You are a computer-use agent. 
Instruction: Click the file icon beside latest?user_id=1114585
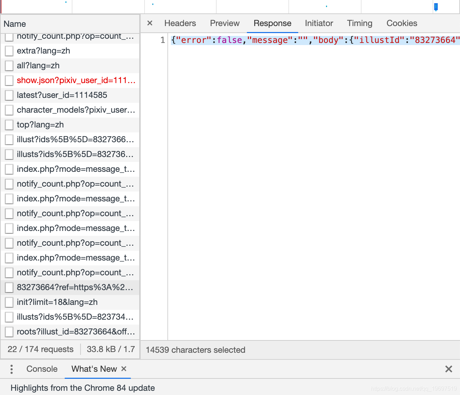(9, 95)
